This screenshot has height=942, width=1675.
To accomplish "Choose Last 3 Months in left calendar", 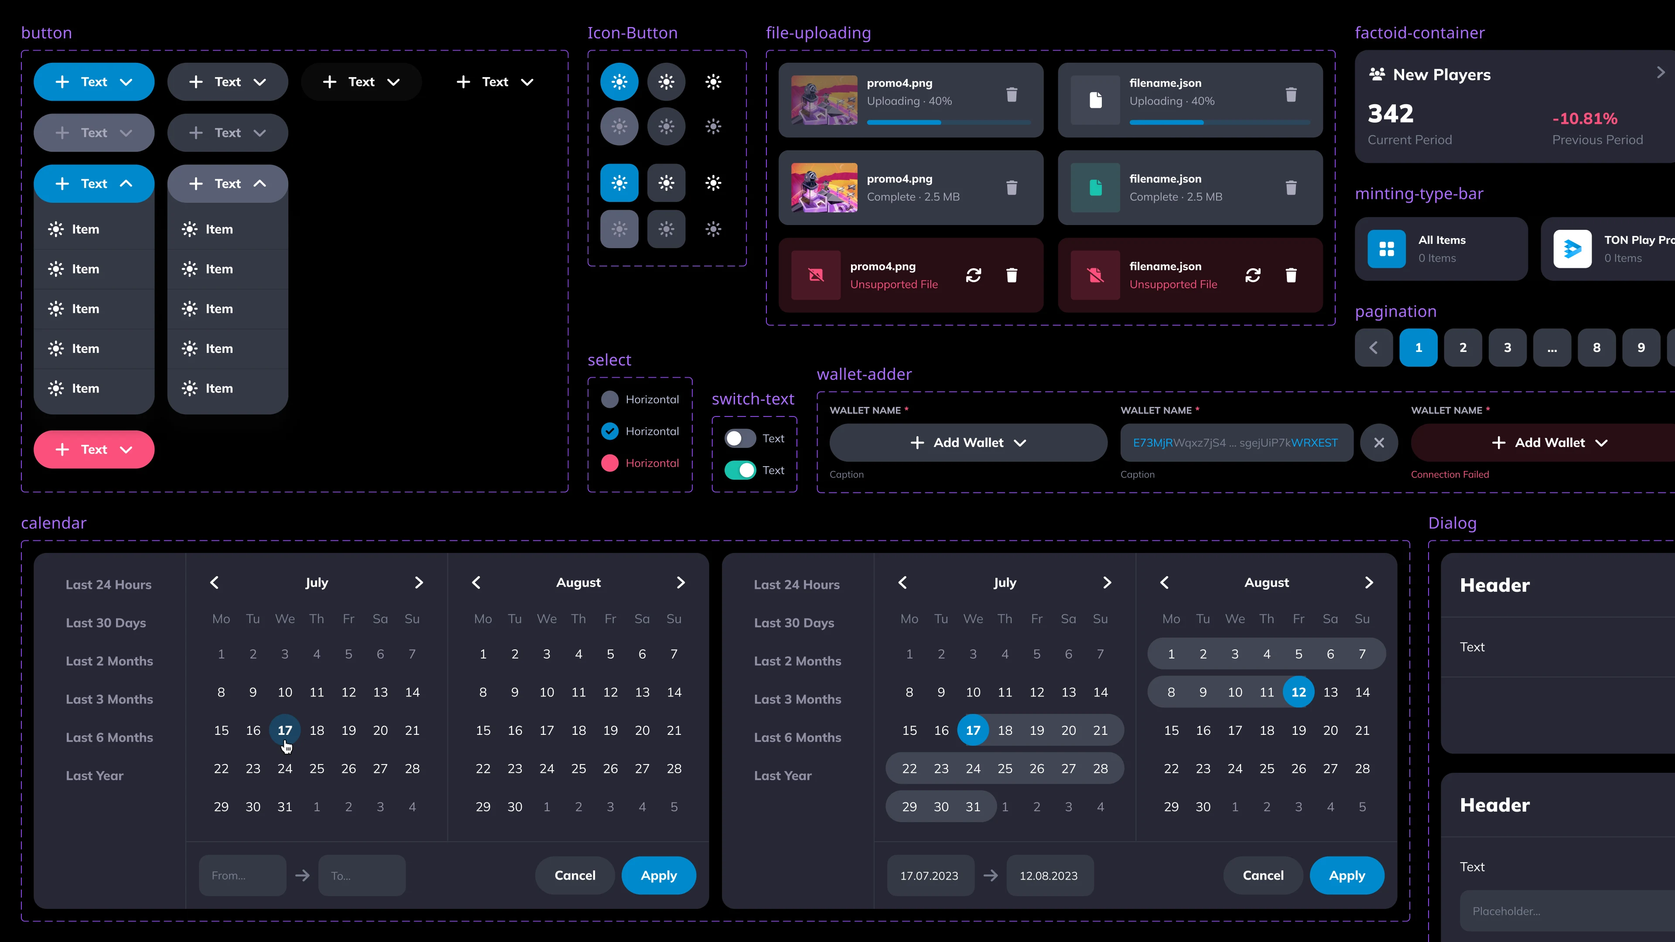I will [x=109, y=699].
